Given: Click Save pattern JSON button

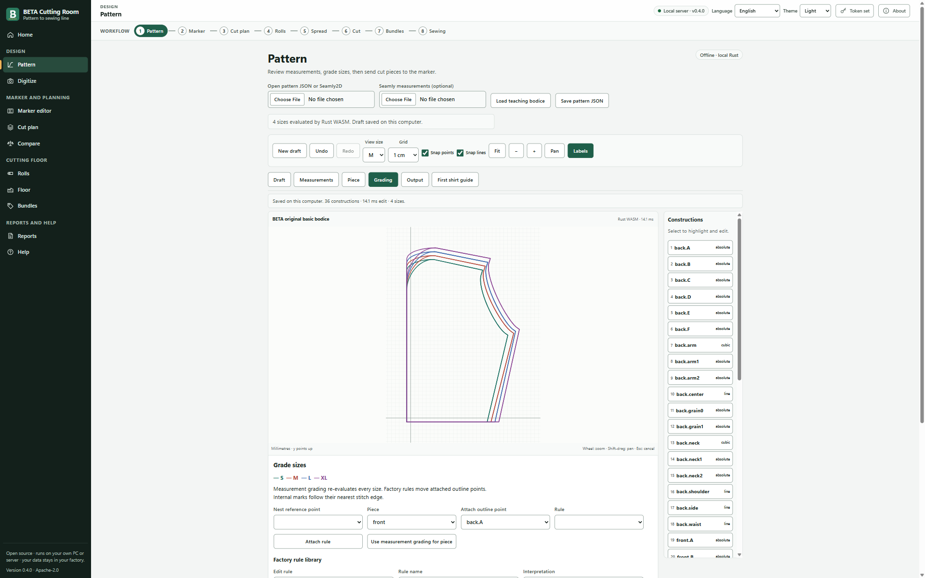Looking at the screenshot, I should 582,101.
